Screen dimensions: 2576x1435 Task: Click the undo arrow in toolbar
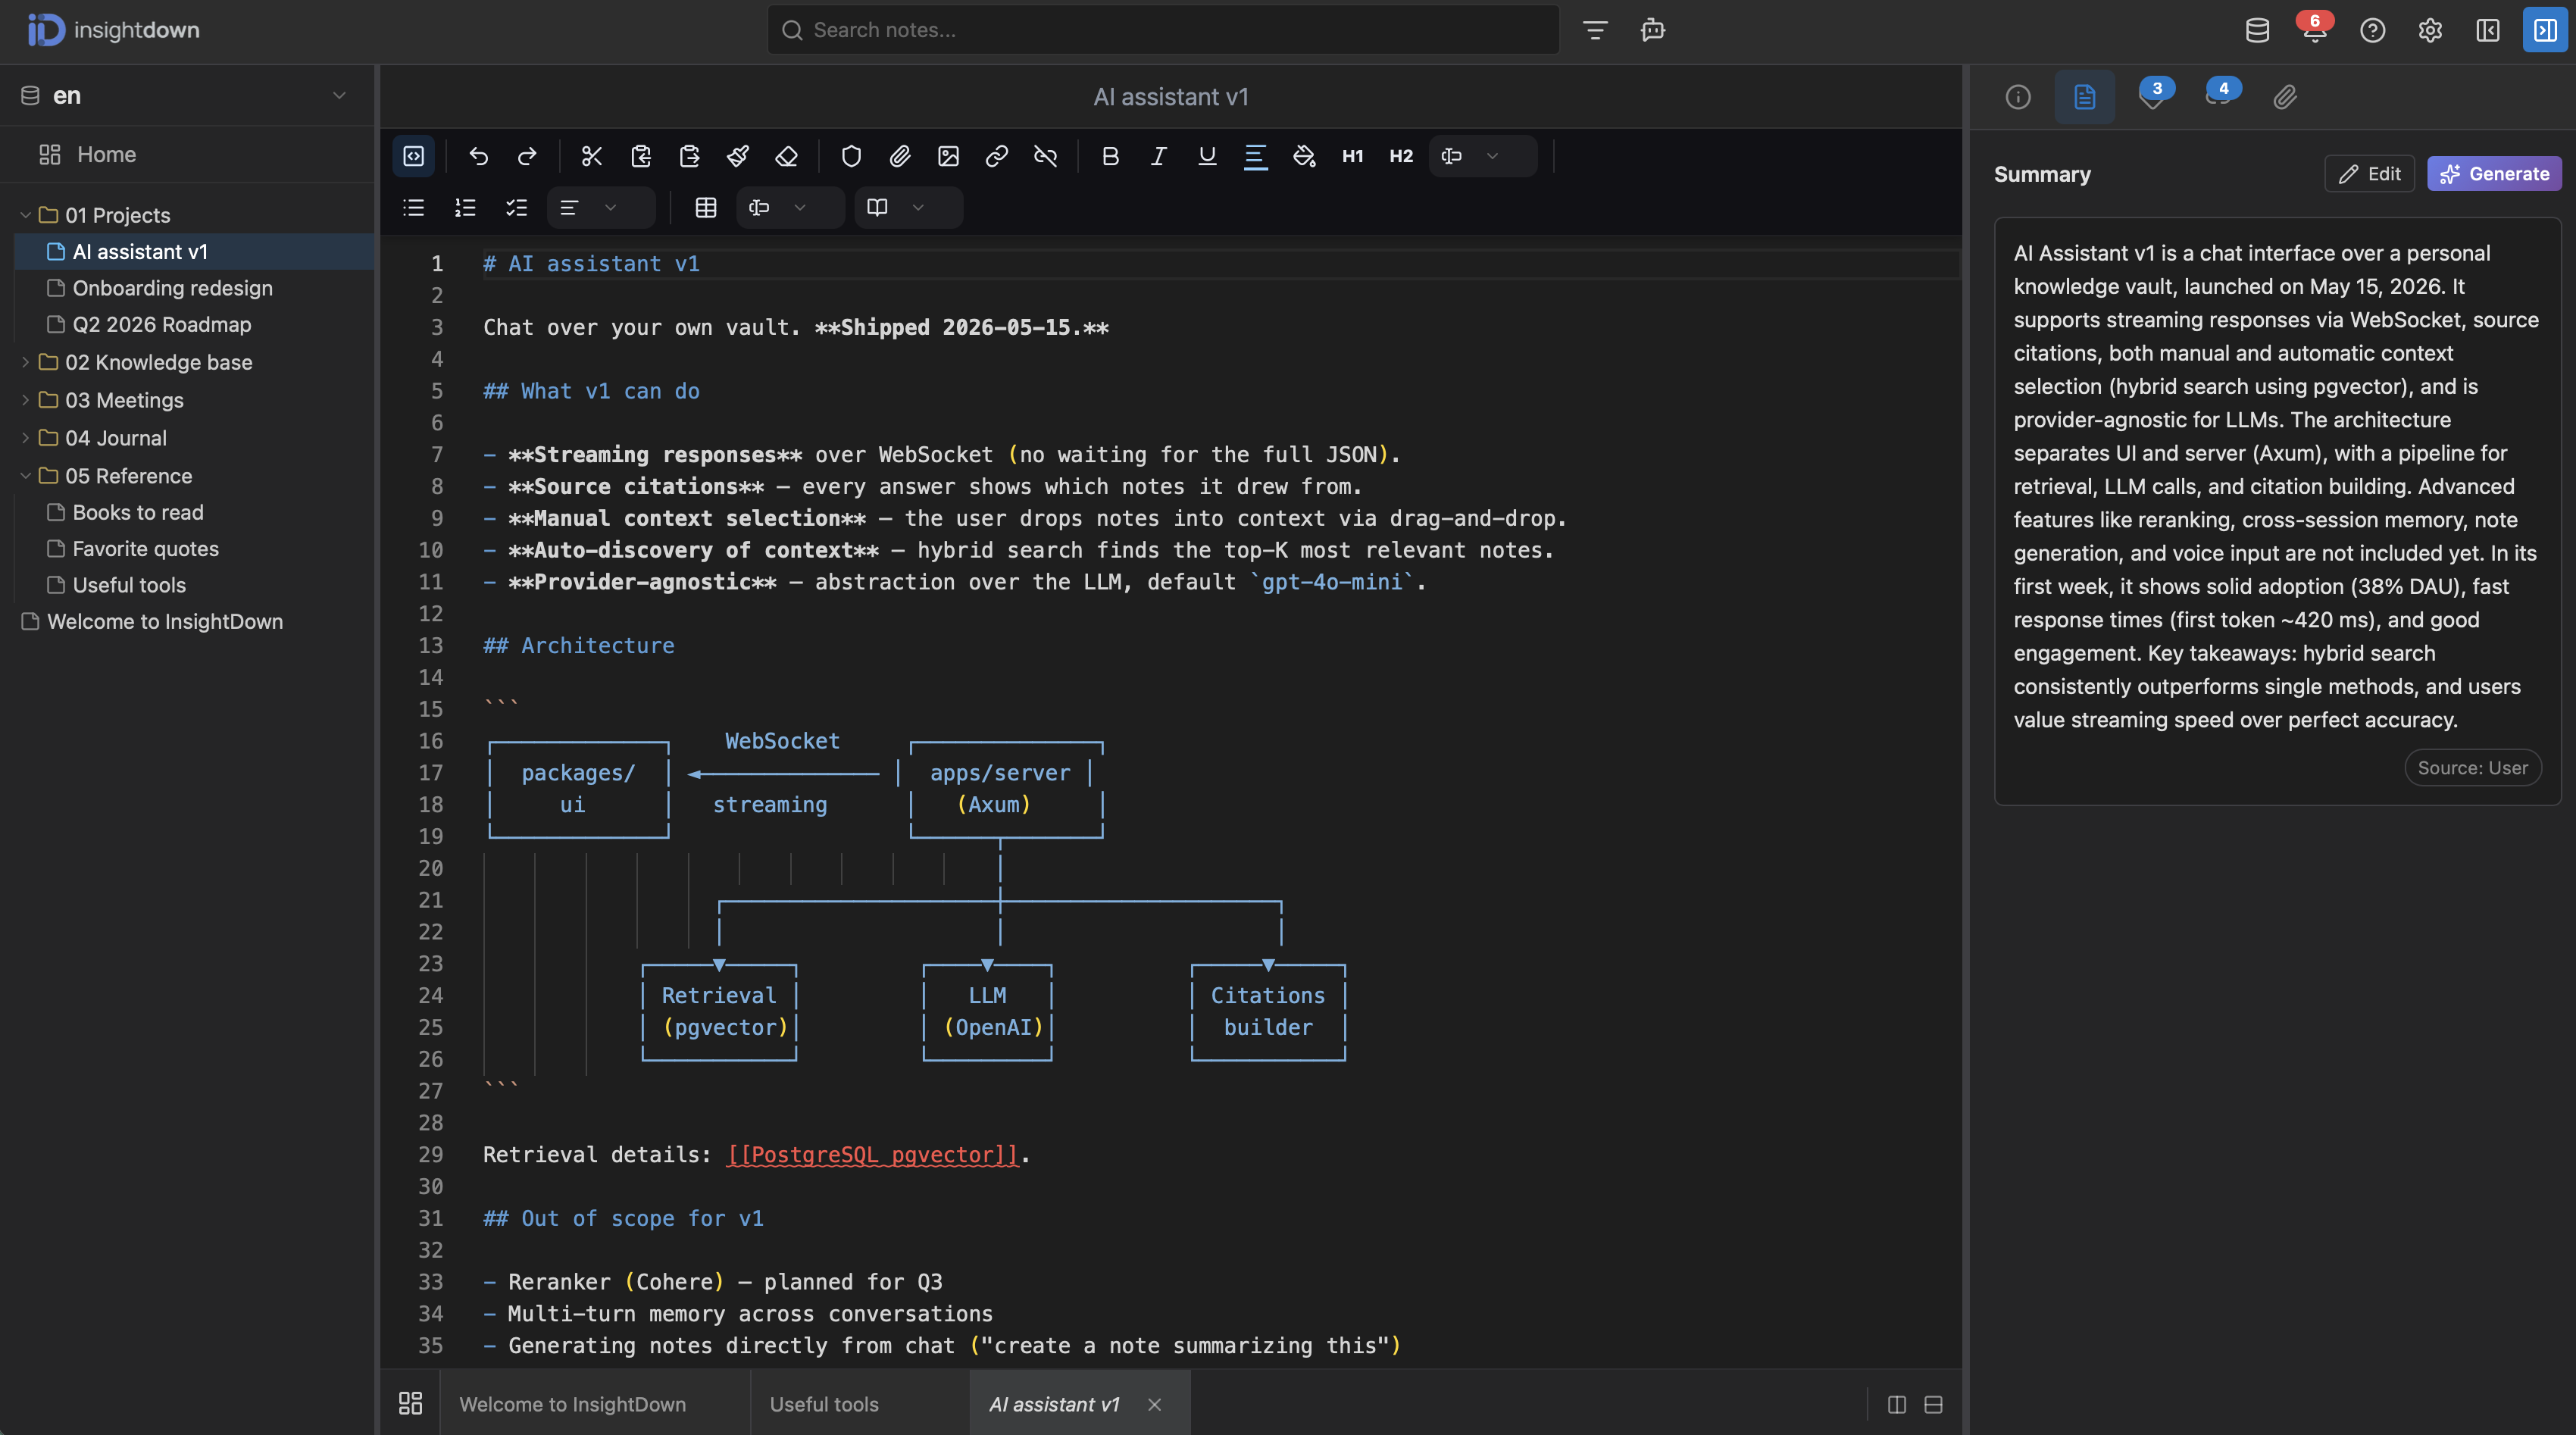tap(478, 156)
